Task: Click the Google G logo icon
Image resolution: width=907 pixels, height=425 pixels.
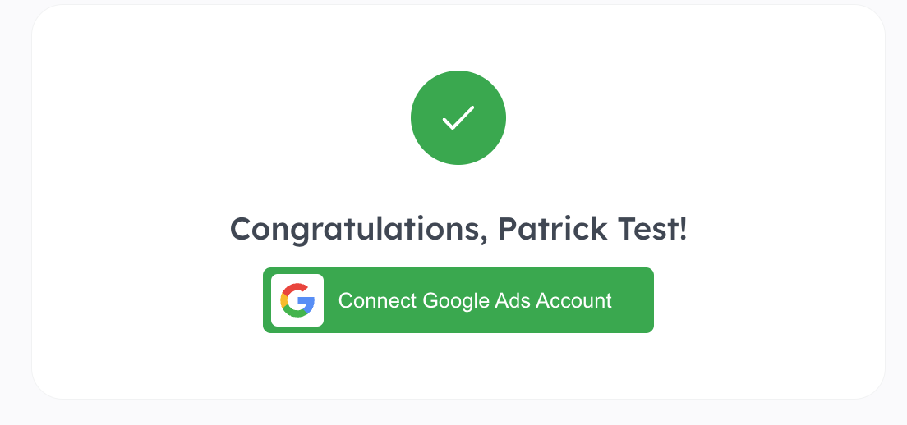Action: point(297,300)
